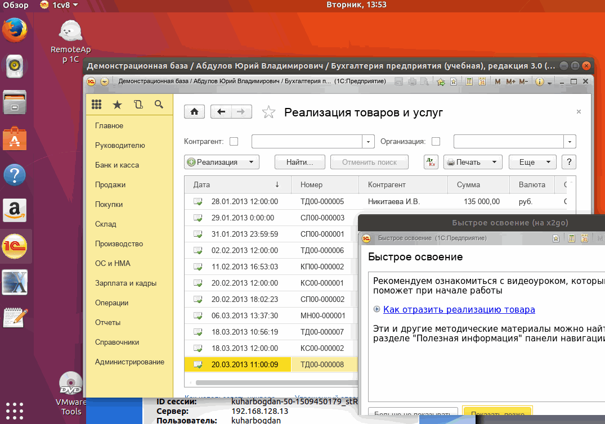Expand the Организация dropdown list
The height and width of the screenshot is (424, 605).
[x=570, y=141]
